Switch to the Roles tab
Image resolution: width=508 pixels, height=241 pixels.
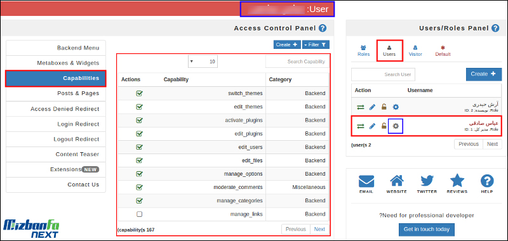coord(363,51)
